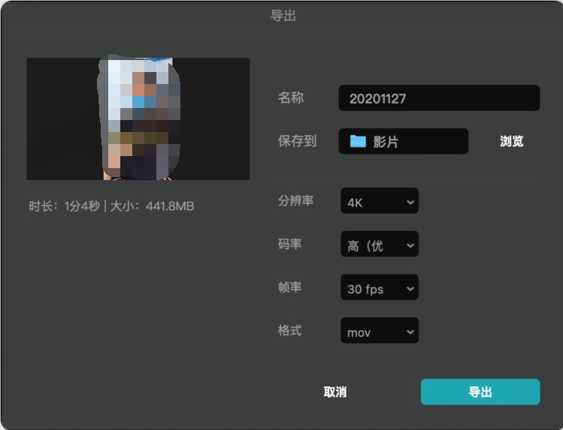
Task: Click the 浏览 browse button
Action: (512, 141)
